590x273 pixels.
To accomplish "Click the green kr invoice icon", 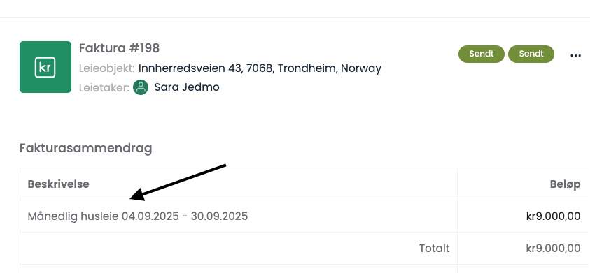I will click(45, 67).
